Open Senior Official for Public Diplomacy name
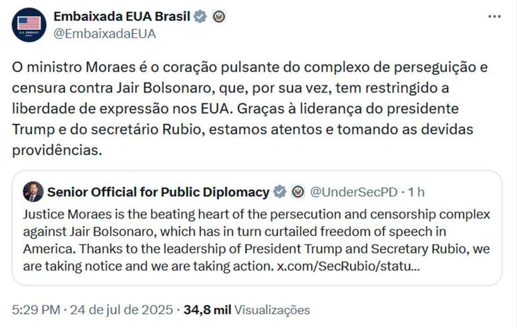The height and width of the screenshot is (328, 517). 158,193
